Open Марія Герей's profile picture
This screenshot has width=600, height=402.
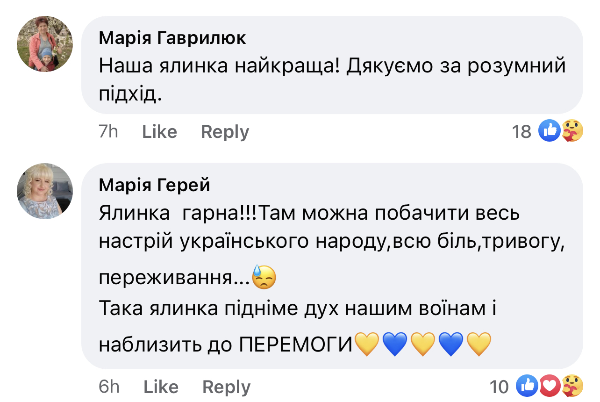(45, 191)
